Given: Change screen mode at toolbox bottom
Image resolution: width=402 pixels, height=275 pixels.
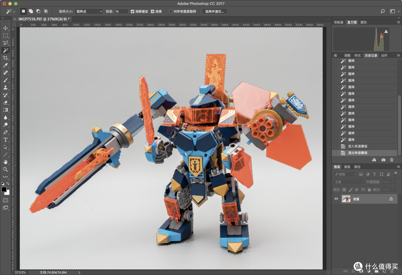Looking at the screenshot, I should click(x=5, y=208).
